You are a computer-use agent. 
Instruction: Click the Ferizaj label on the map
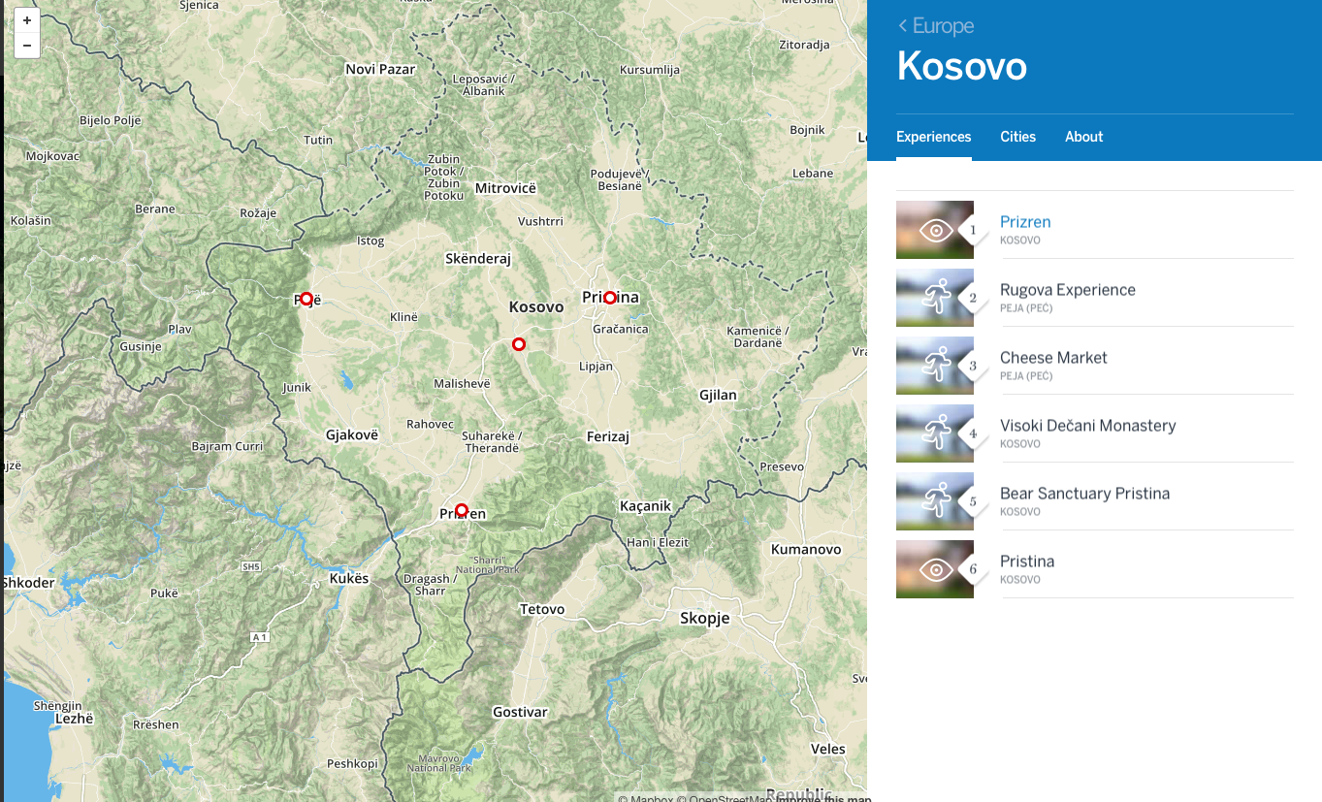point(608,437)
